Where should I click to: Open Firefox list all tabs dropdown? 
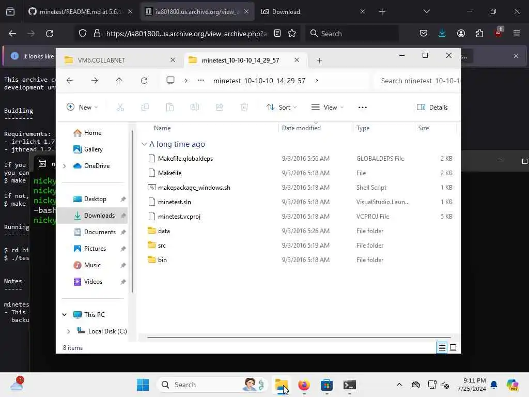[x=426, y=11]
